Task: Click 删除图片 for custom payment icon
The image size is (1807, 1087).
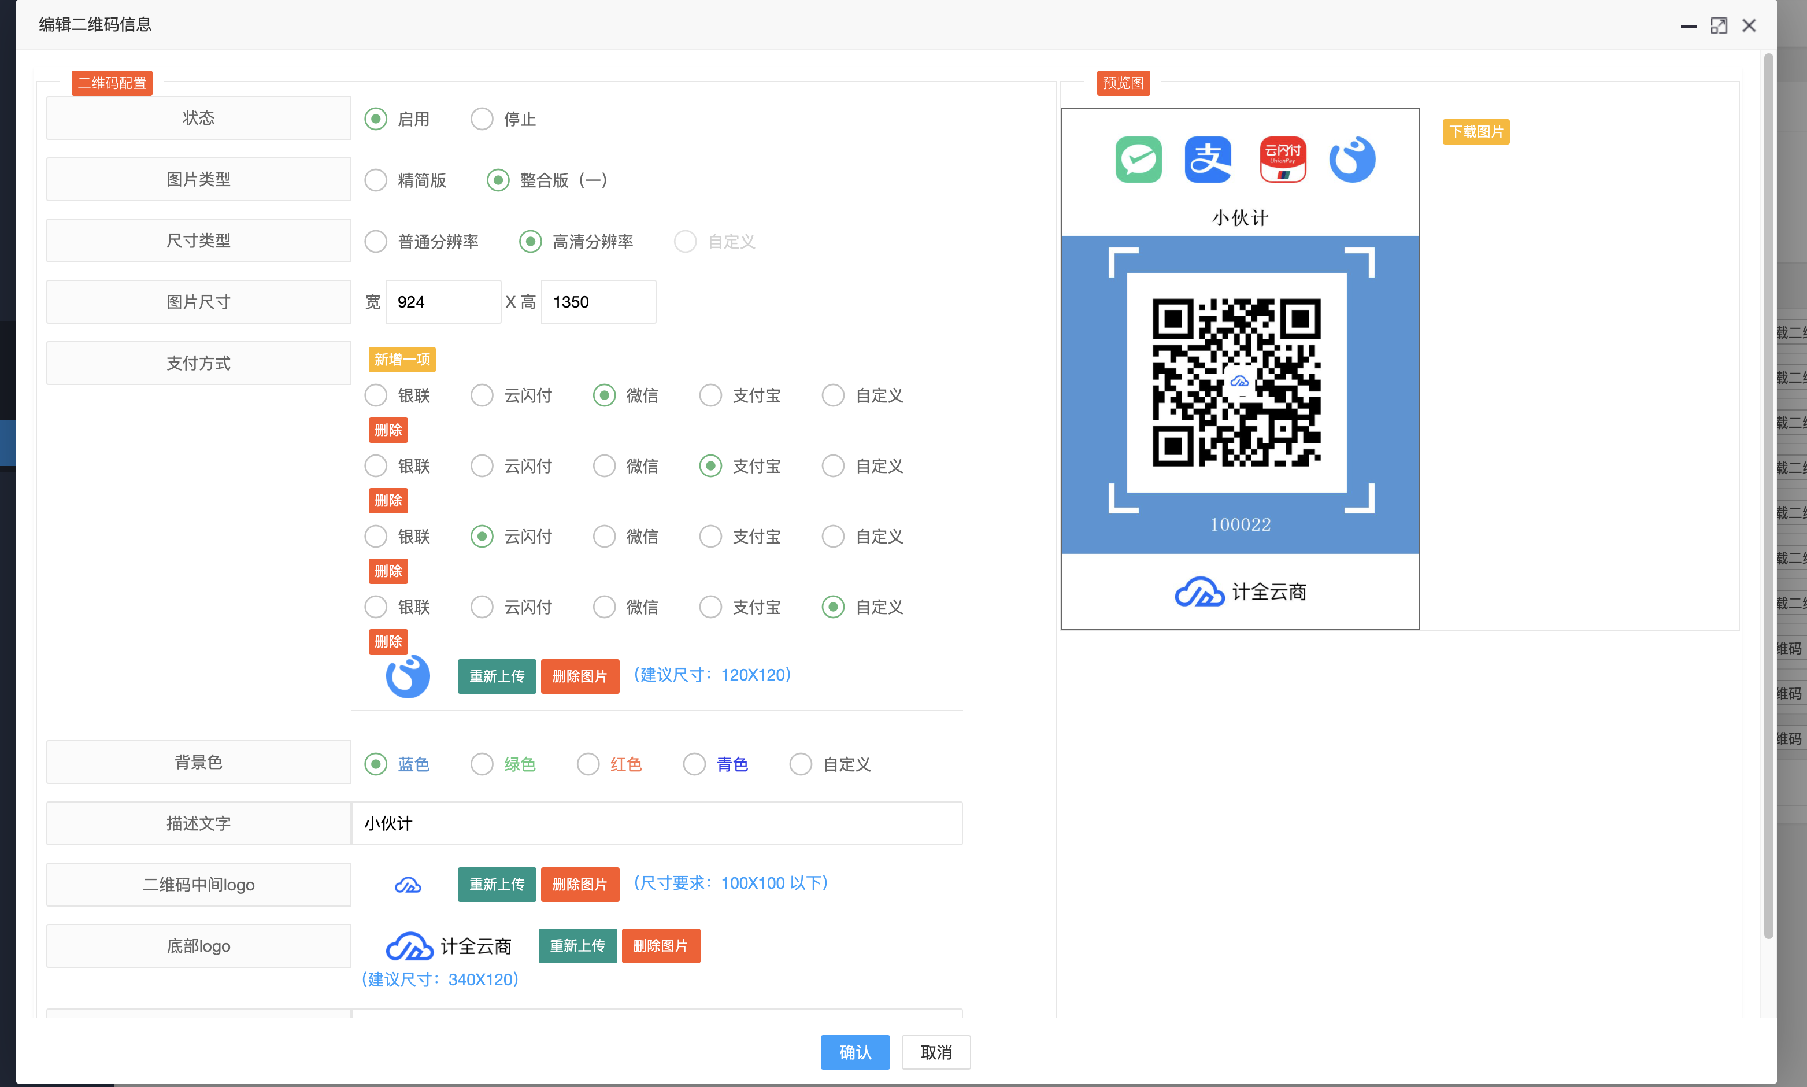Action: pyautogui.click(x=580, y=676)
